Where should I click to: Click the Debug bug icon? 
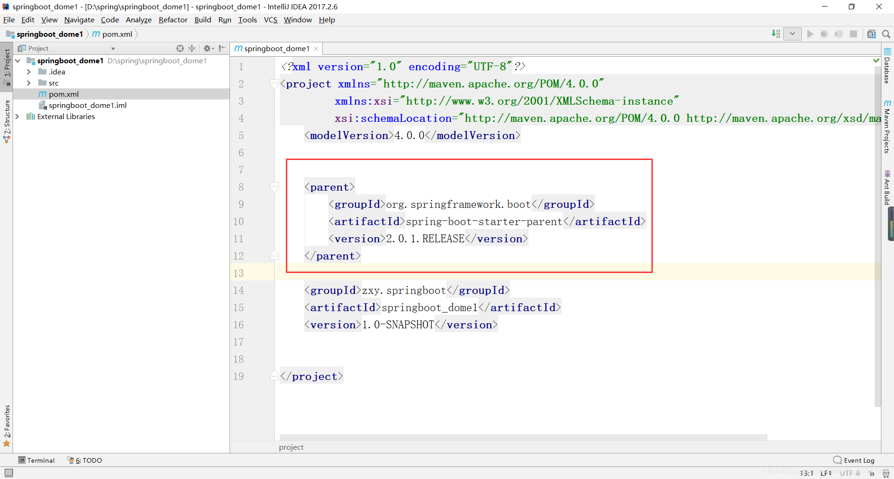click(824, 34)
